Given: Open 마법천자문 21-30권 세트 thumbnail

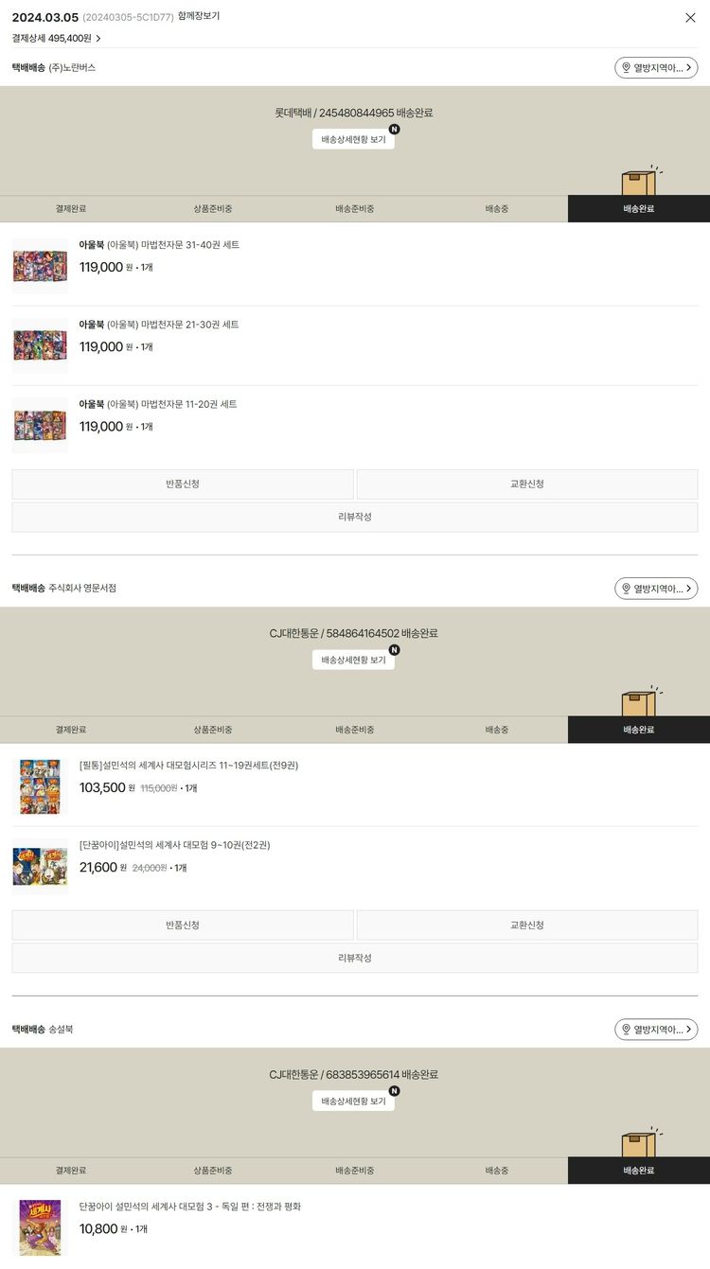Looking at the screenshot, I should (40, 345).
